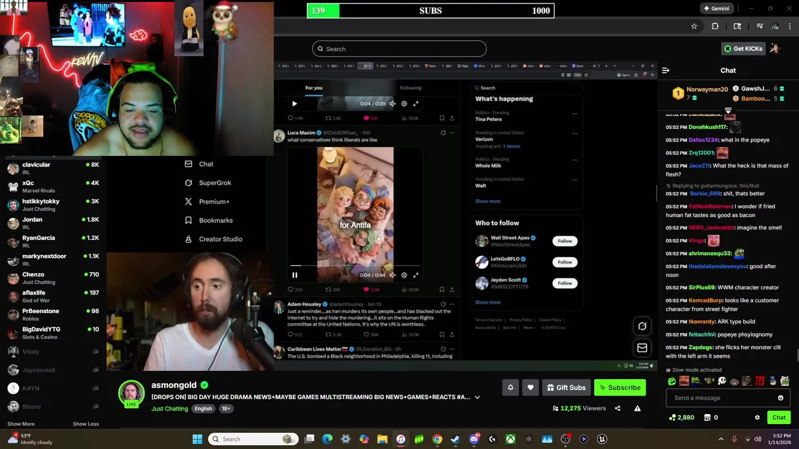Follow Wall Street Apes

pos(565,241)
